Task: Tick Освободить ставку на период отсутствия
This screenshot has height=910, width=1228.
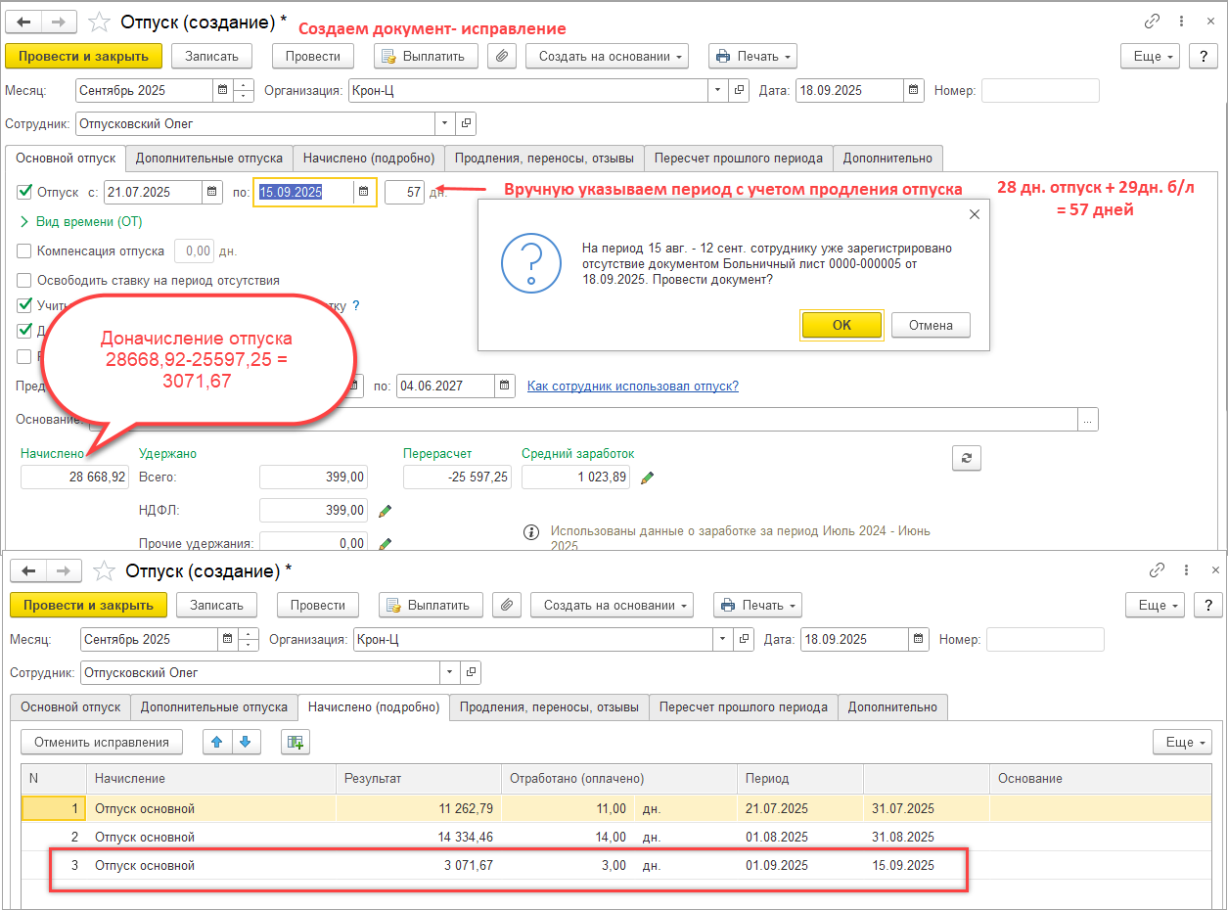Action: (x=24, y=281)
